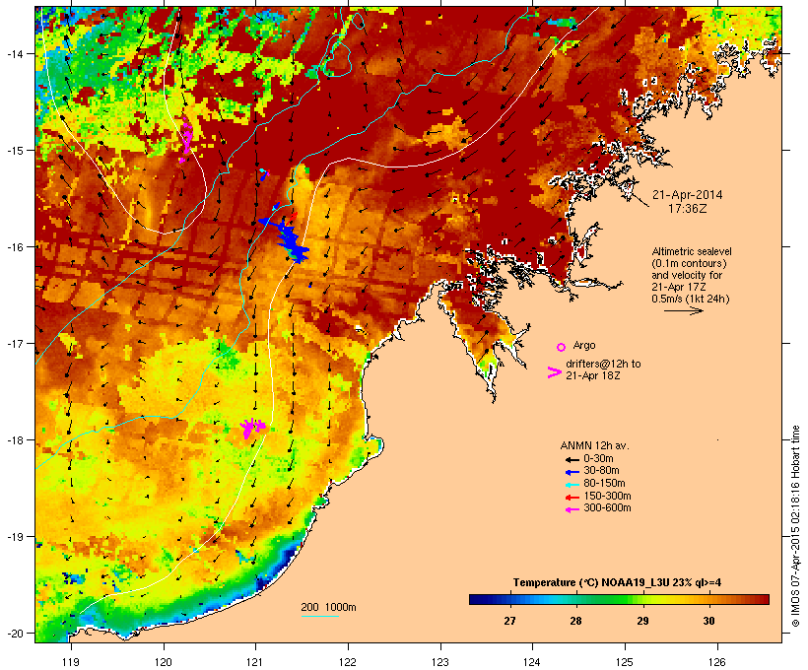This screenshot has height=670, width=808.
Task: Select the cyan 80-150m arrow legend icon
Action: (x=572, y=485)
